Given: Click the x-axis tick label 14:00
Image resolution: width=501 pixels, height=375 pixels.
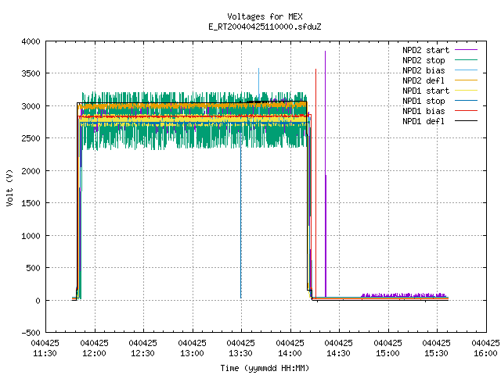Looking at the screenshot, I should pyautogui.click(x=290, y=353).
